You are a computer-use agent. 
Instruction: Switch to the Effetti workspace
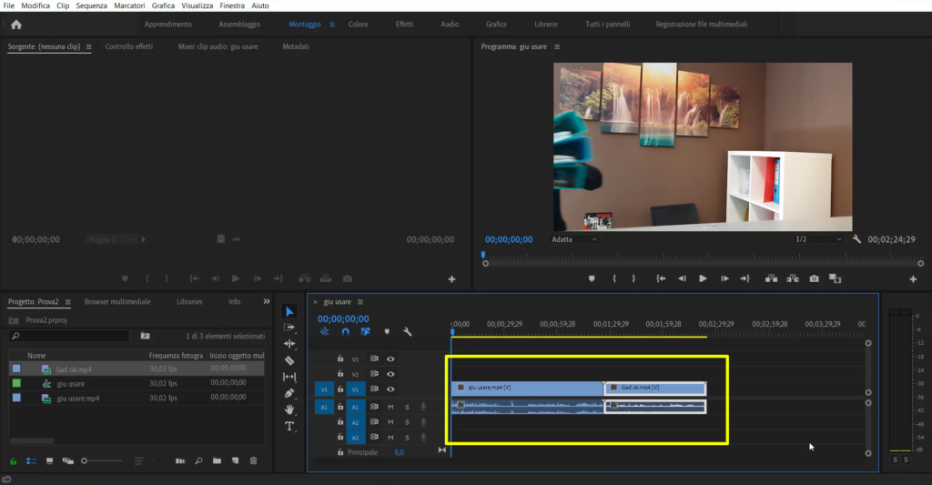(x=404, y=25)
